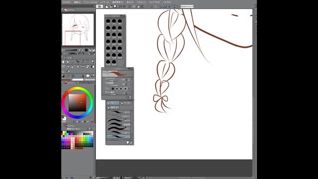Click the Navigator zoom out icon
This screenshot has width=318, height=179.
point(79,50)
